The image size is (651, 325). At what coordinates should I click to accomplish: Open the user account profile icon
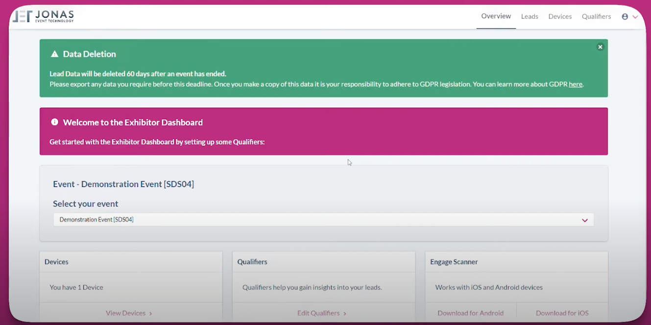[x=625, y=17]
